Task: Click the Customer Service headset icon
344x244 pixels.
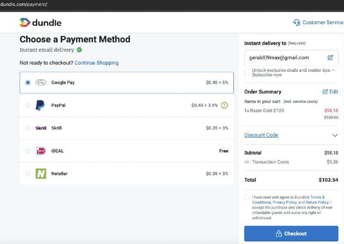Action: (x=296, y=22)
